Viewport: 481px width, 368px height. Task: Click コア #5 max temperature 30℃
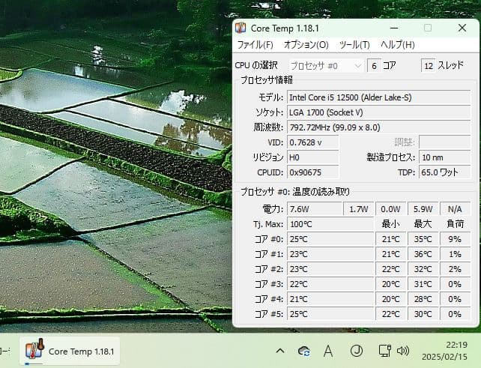(x=423, y=314)
